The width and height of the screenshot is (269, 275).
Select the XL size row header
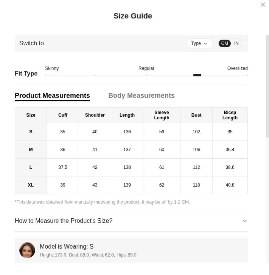(x=31, y=185)
